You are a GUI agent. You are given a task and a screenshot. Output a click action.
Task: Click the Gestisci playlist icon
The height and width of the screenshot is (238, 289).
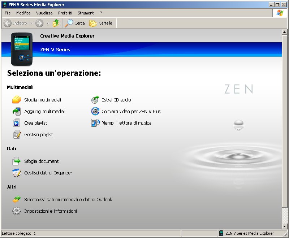pos(17,135)
